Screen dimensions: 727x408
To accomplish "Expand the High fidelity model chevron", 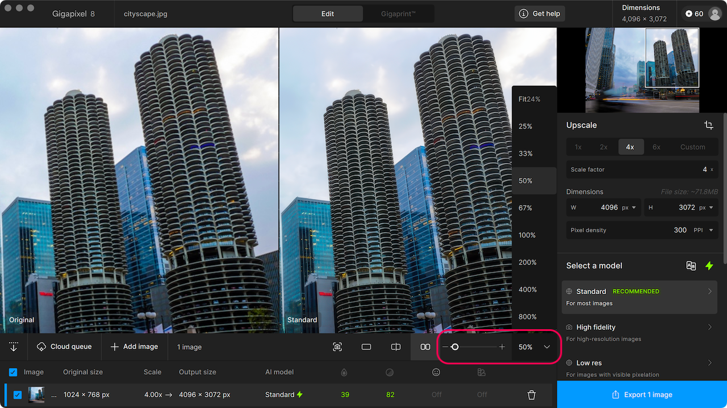I will [710, 327].
